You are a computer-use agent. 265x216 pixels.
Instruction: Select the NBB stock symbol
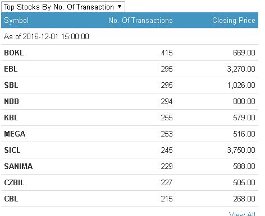tap(12, 101)
